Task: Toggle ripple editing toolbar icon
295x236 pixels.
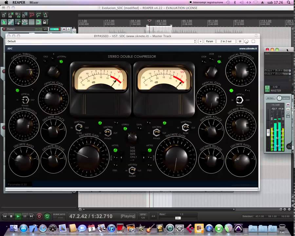Action: pyautogui.click(x=18, y=22)
